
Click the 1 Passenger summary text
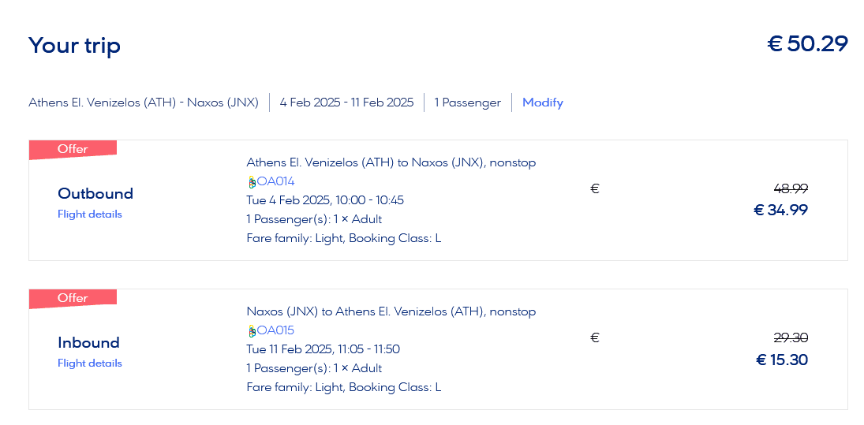pos(467,103)
